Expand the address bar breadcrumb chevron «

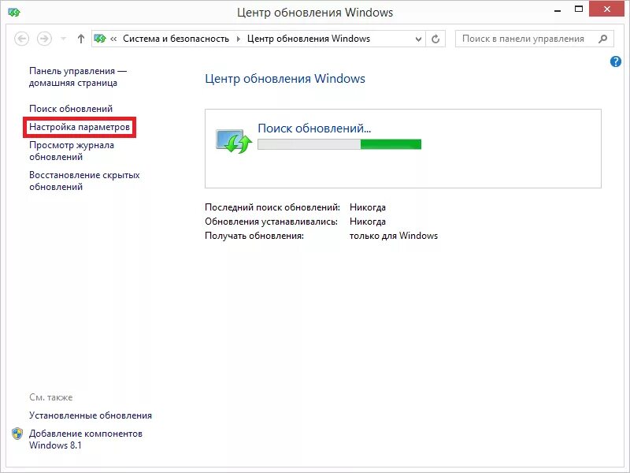113,39
